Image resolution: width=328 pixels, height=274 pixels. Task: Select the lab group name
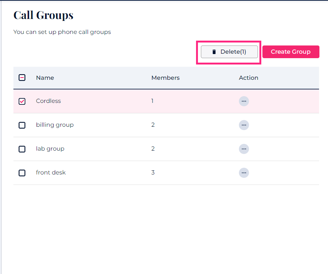50,149
